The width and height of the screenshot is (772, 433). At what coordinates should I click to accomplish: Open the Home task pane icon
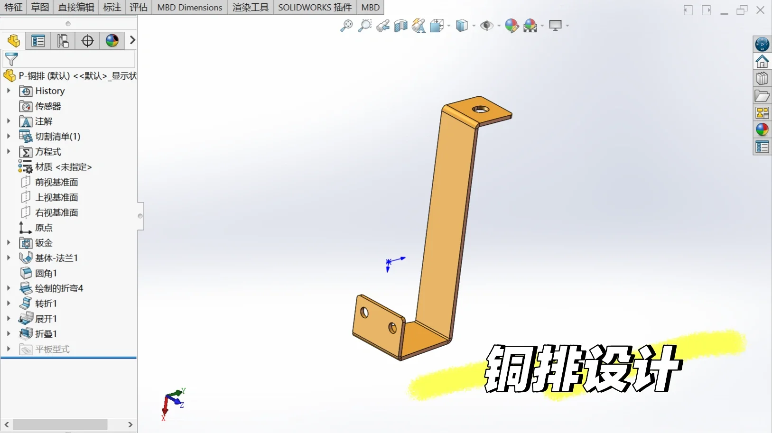(x=762, y=62)
